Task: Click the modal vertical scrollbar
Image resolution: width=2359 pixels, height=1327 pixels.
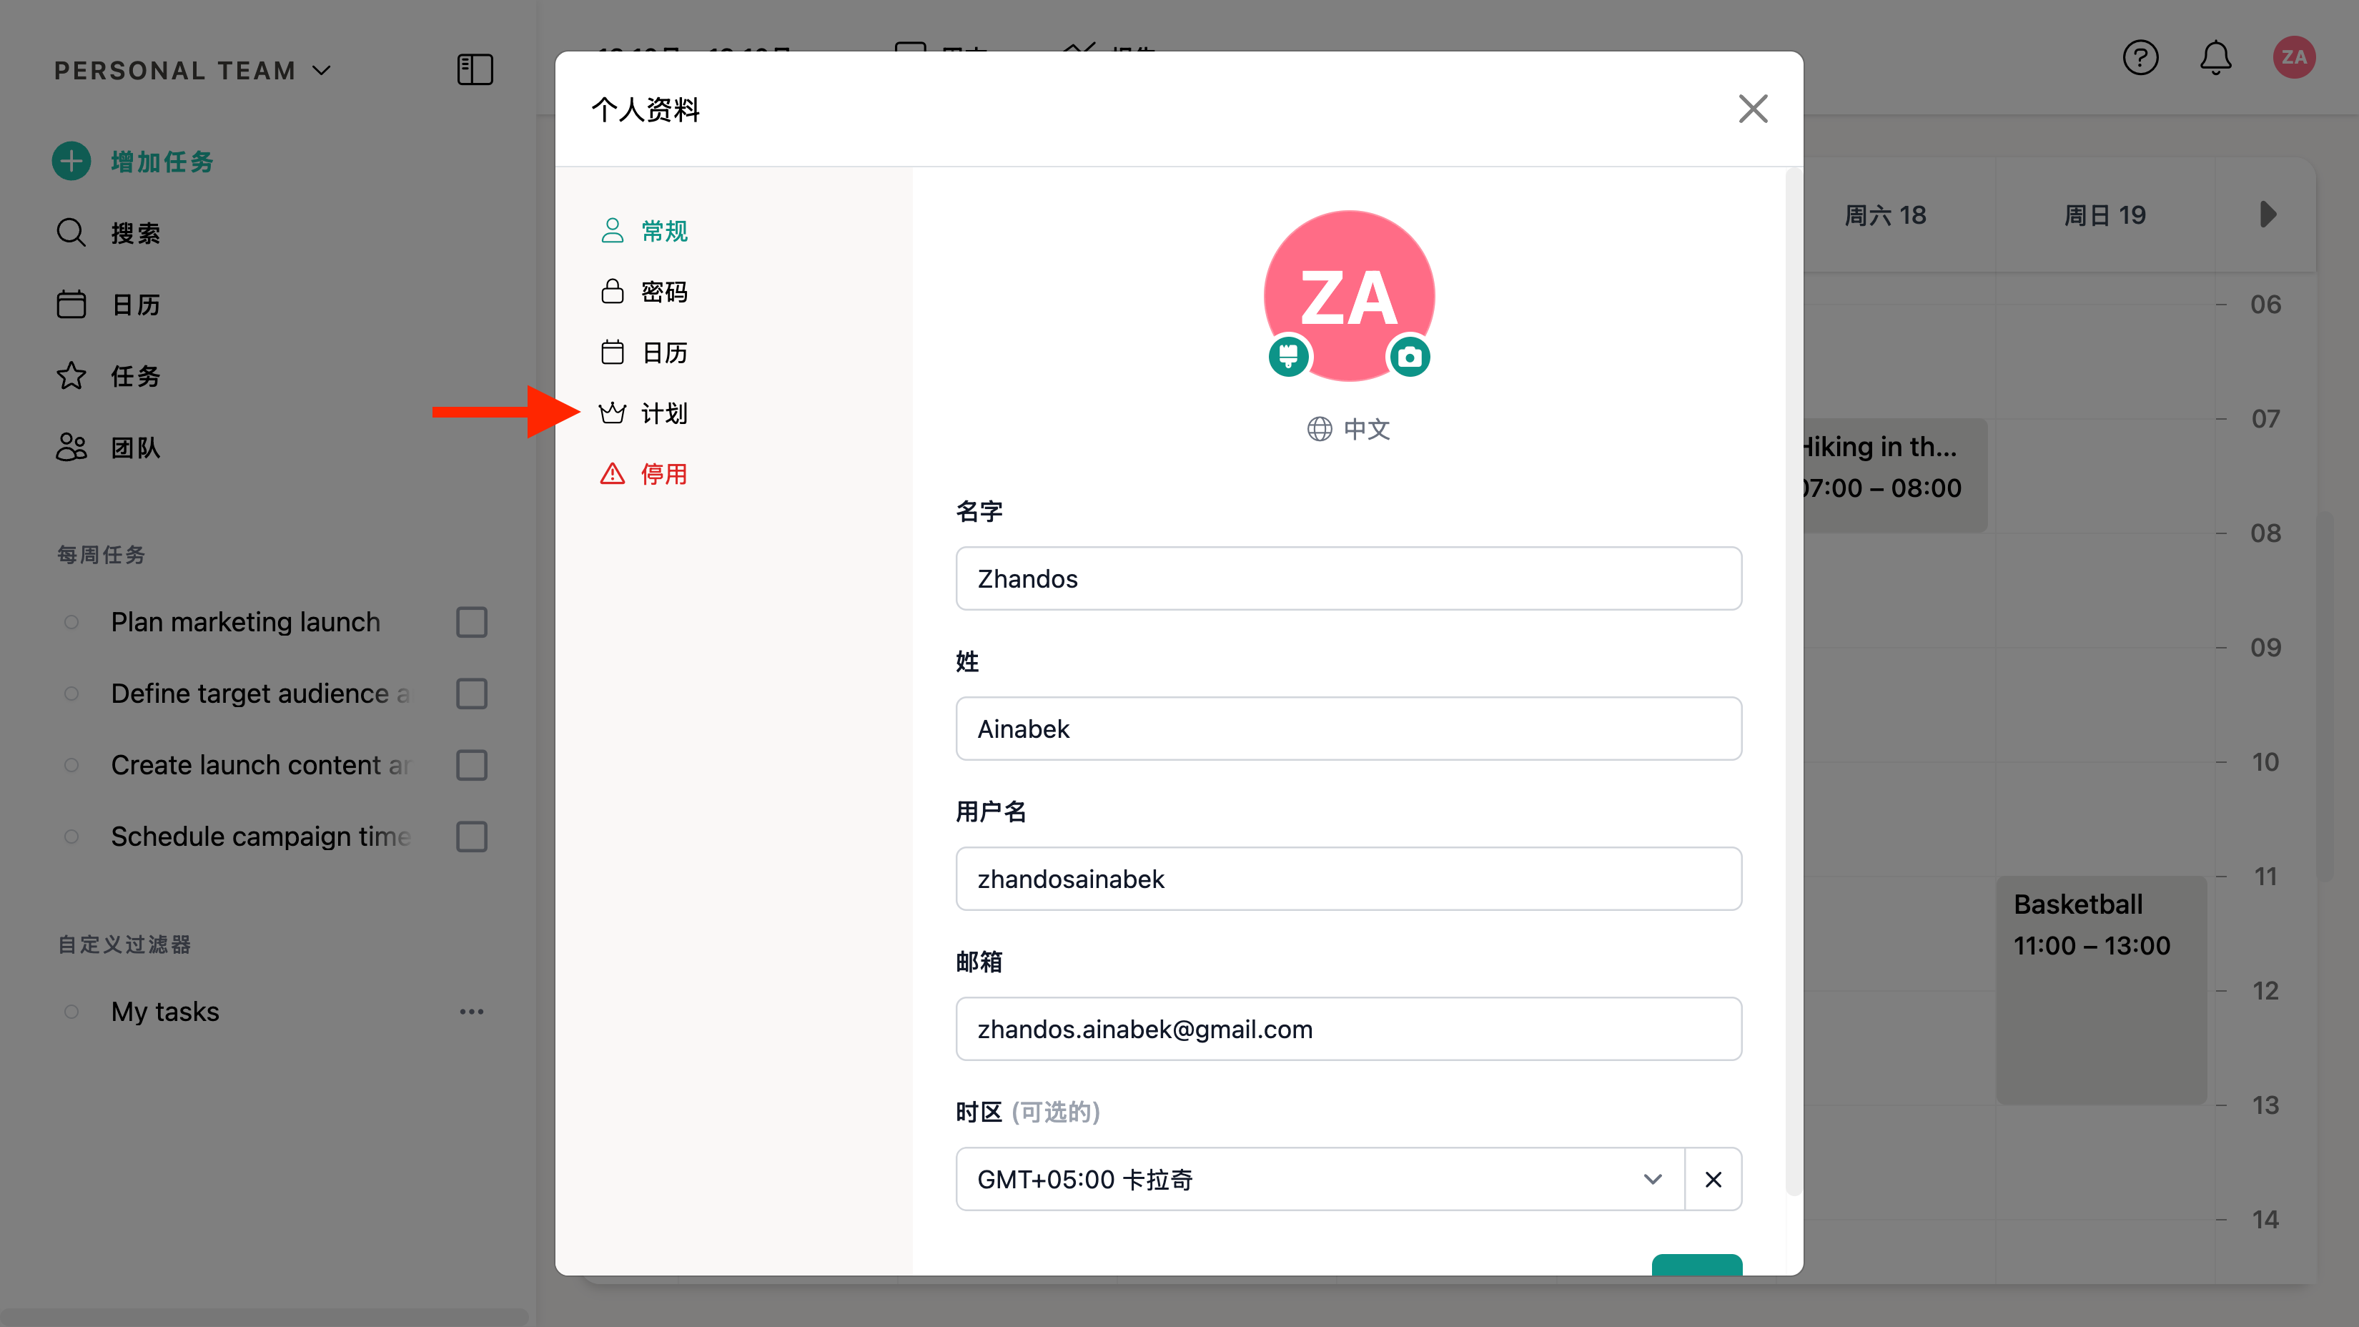Action: [x=1793, y=678]
